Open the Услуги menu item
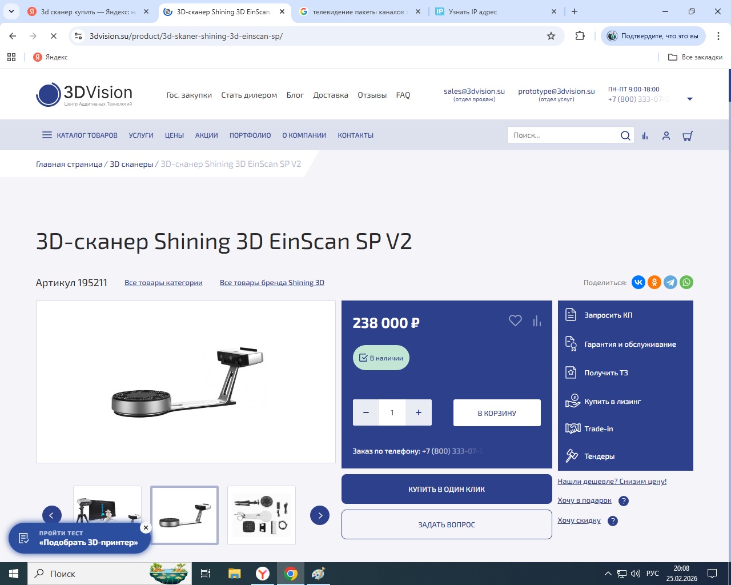 [141, 135]
